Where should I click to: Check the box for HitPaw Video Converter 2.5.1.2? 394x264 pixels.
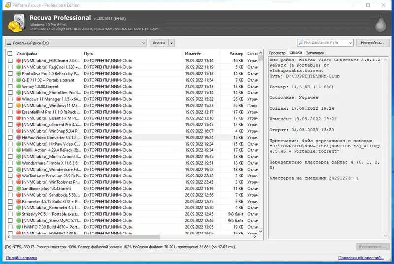[10, 137]
